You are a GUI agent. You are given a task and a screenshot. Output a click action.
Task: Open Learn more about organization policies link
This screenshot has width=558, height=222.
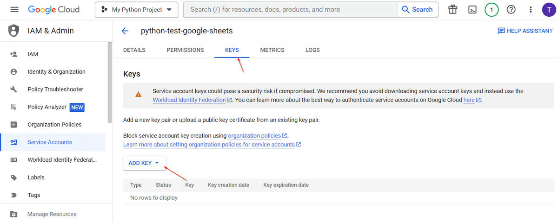click(209, 145)
